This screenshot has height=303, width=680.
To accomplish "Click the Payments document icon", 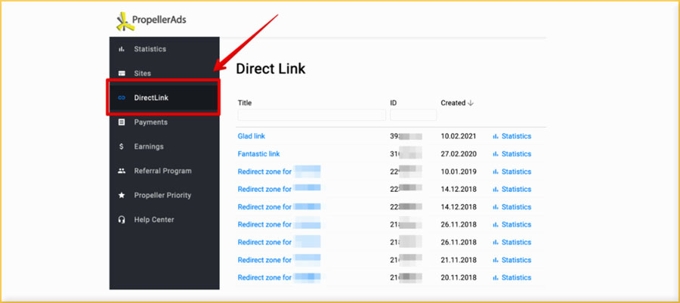I will click(121, 122).
